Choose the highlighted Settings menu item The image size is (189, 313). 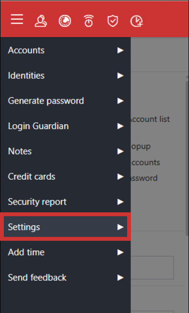click(65, 227)
